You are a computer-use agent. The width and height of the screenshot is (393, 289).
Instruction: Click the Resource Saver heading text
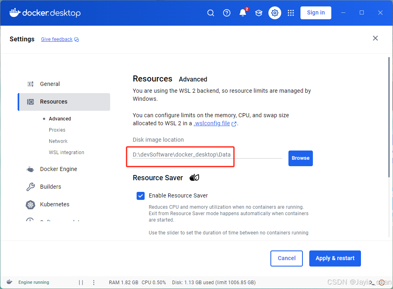click(158, 178)
